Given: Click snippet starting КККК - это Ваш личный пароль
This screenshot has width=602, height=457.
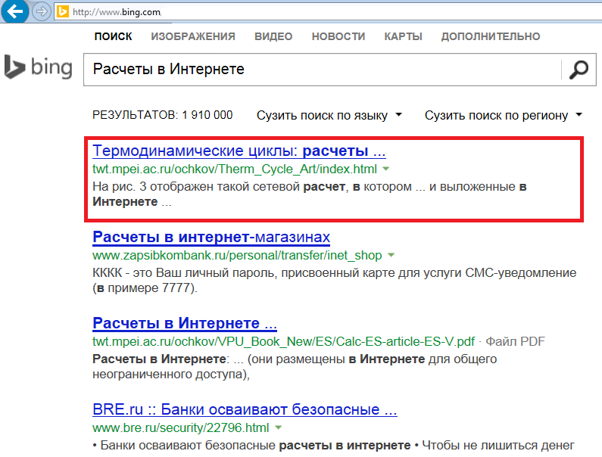Looking at the screenshot, I should click(335, 280).
